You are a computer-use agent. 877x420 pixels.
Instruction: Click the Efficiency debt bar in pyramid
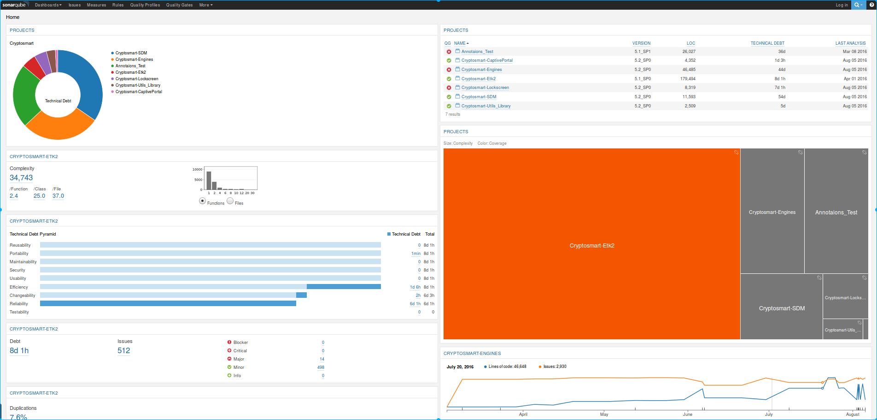point(344,287)
